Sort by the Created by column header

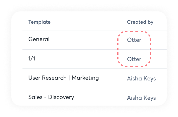pos(140,22)
